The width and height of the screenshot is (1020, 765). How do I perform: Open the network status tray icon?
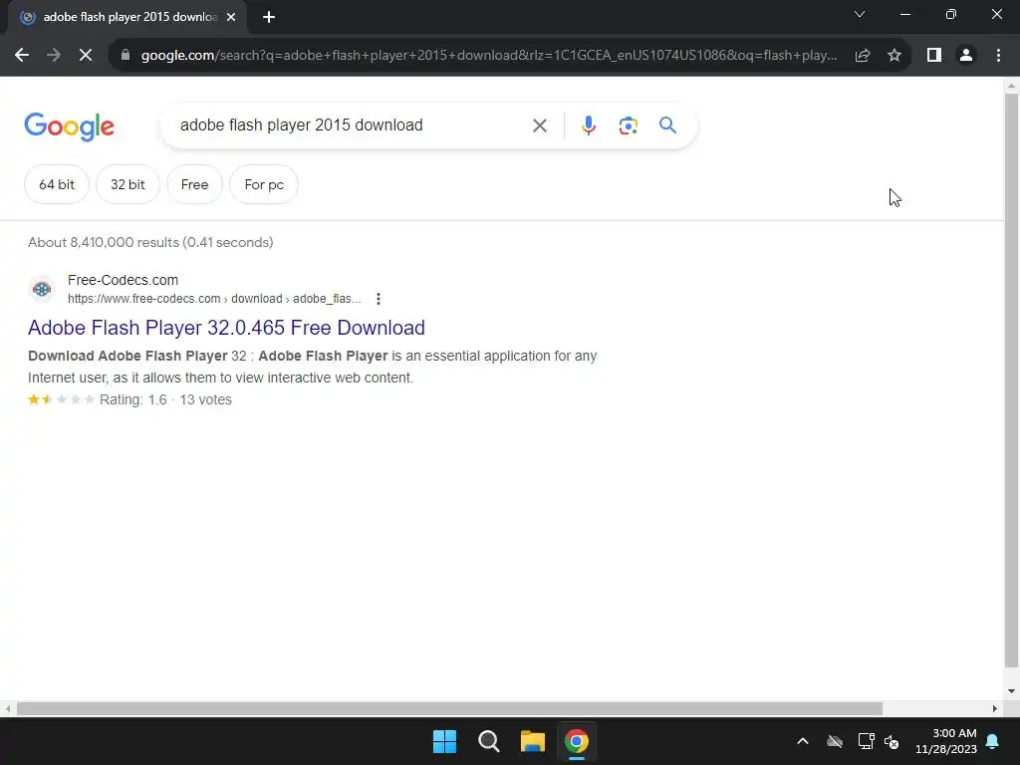(866, 741)
